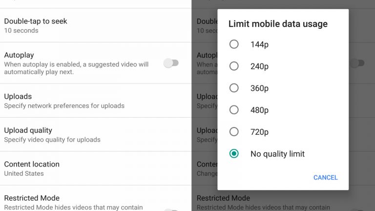Image resolution: width=375 pixels, height=211 pixels.
Task: Pick the 480p radio button
Action: point(234,110)
